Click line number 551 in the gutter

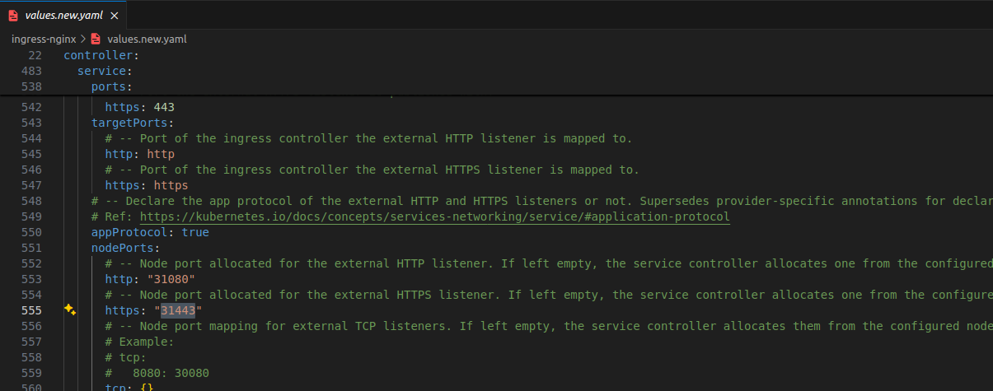(x=30, y=248)
